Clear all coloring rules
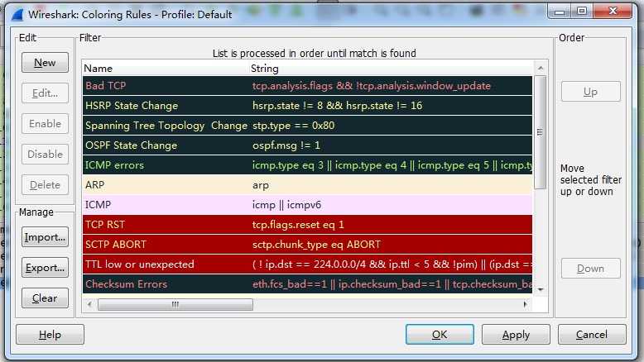 45,298
